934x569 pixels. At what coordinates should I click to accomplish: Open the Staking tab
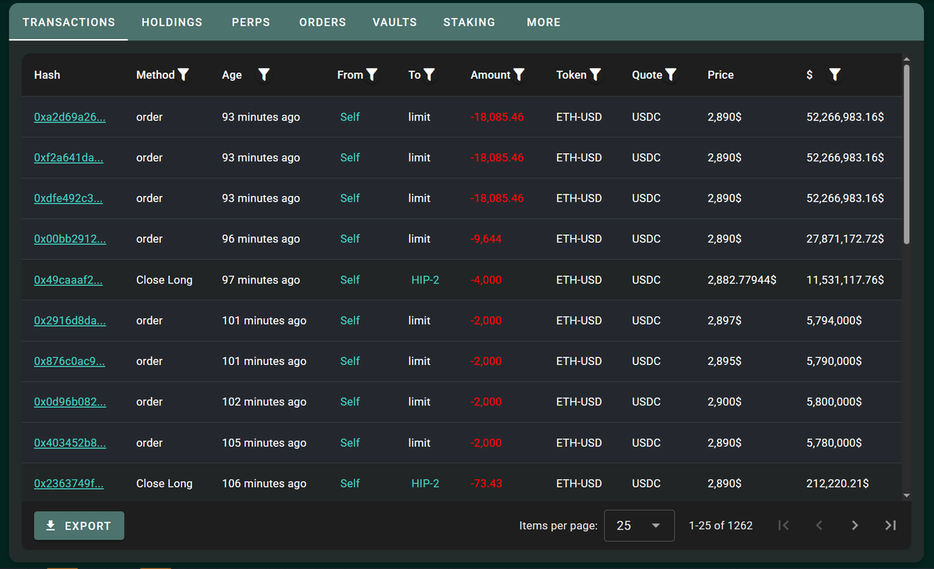(x=469, y=23)
